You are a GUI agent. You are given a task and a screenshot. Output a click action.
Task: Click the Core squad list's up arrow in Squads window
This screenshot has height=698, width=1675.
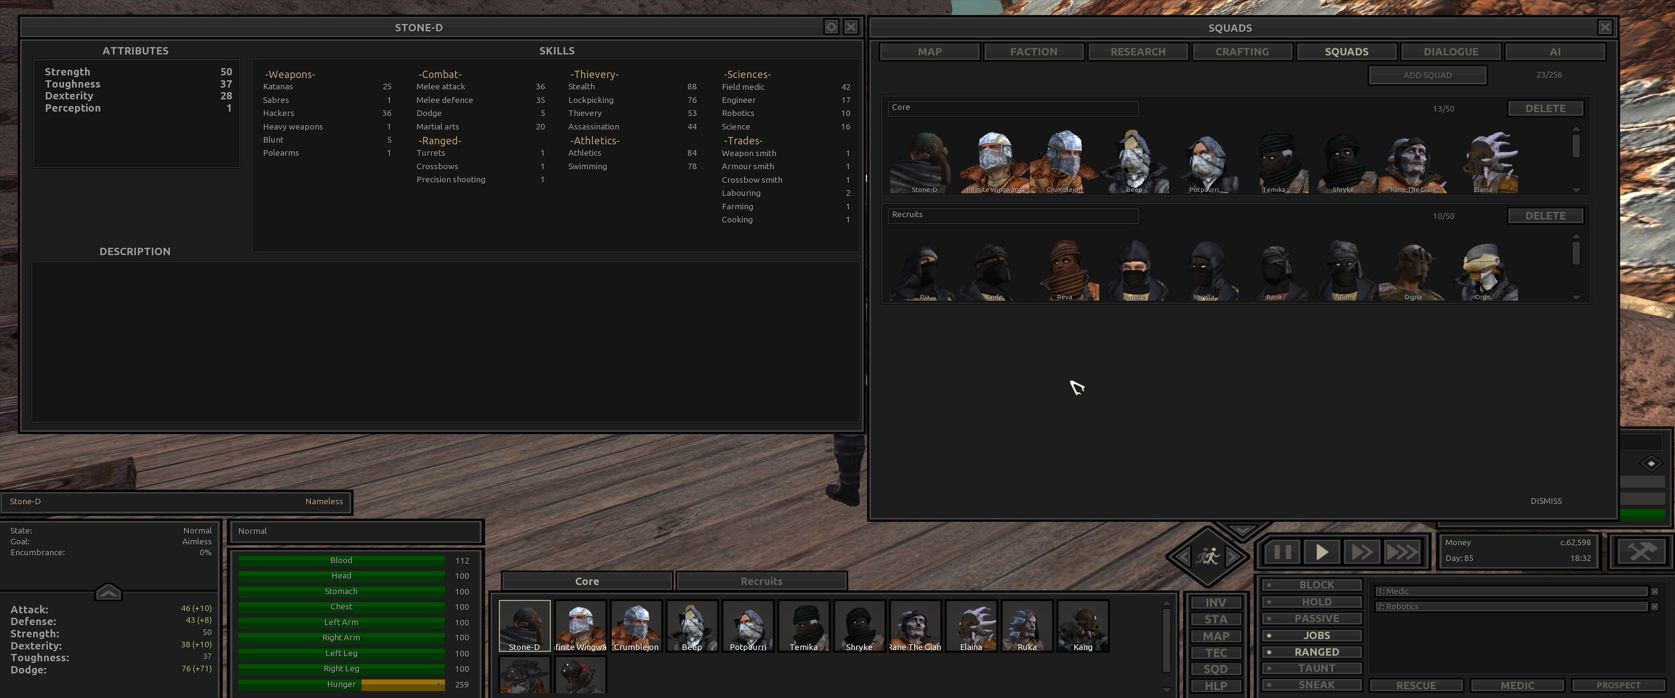(1576, 130)
